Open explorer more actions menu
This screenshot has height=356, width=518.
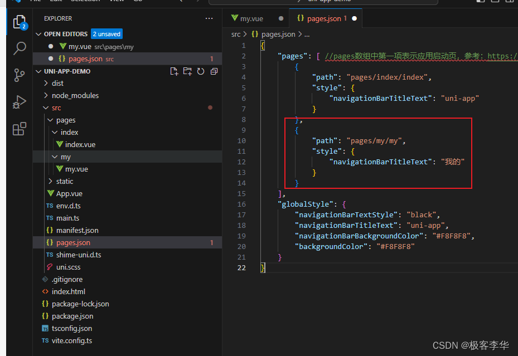(x=209, y=18)
